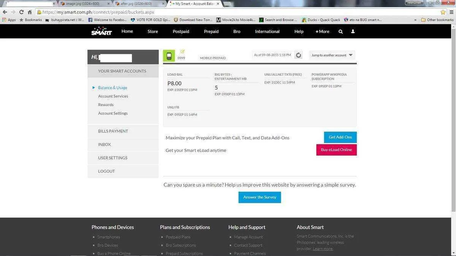456x256 pixels.
Task: Open the Welcome to Facebook bookmark
Action: [x=107, y=20]
